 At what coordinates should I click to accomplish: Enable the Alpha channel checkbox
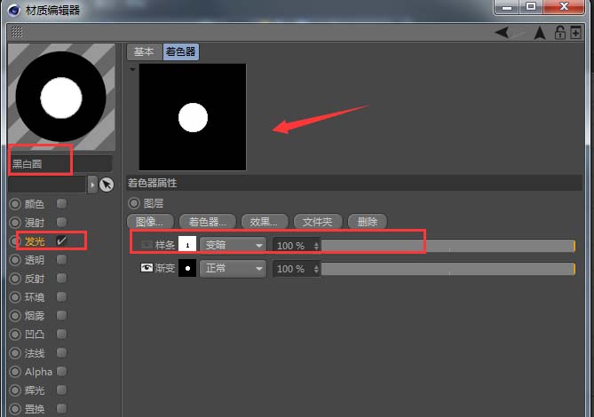point(61,371)
